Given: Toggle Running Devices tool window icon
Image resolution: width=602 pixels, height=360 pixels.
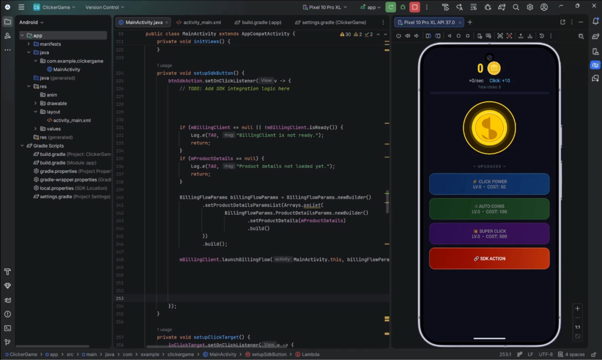Looking at the screenshot, I should point(595,65).
